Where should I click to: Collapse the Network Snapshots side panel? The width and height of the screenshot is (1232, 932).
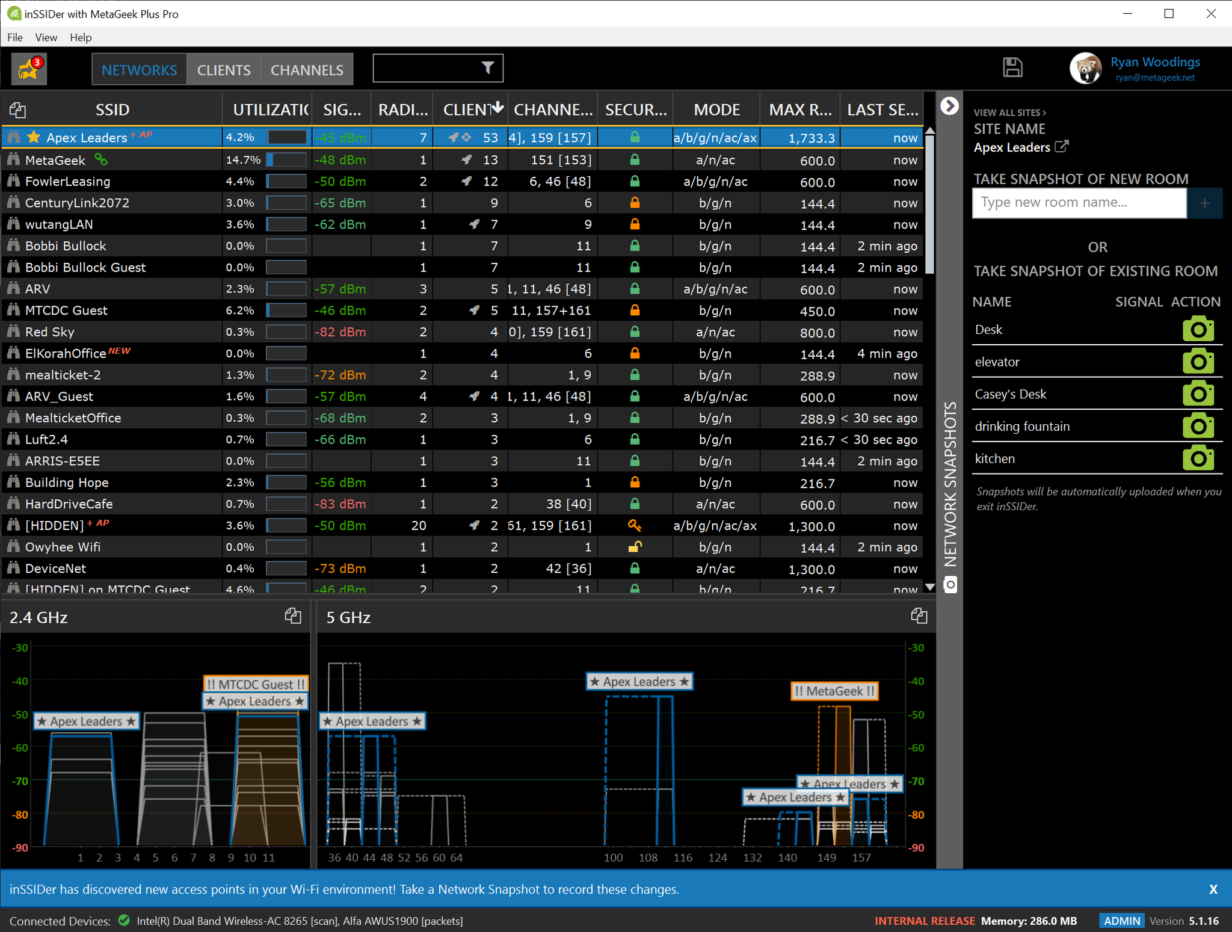[949, 106]
